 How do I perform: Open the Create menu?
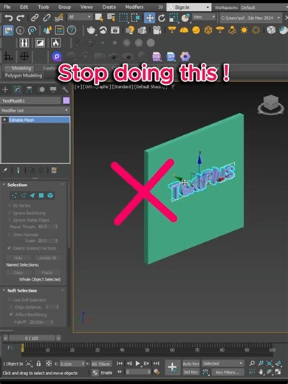pyautogui.click(x=109, y=7)
